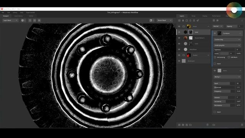245x138 pixels.
Task: Toggle the Noise component eye icon
Action: tap(215, 71)
